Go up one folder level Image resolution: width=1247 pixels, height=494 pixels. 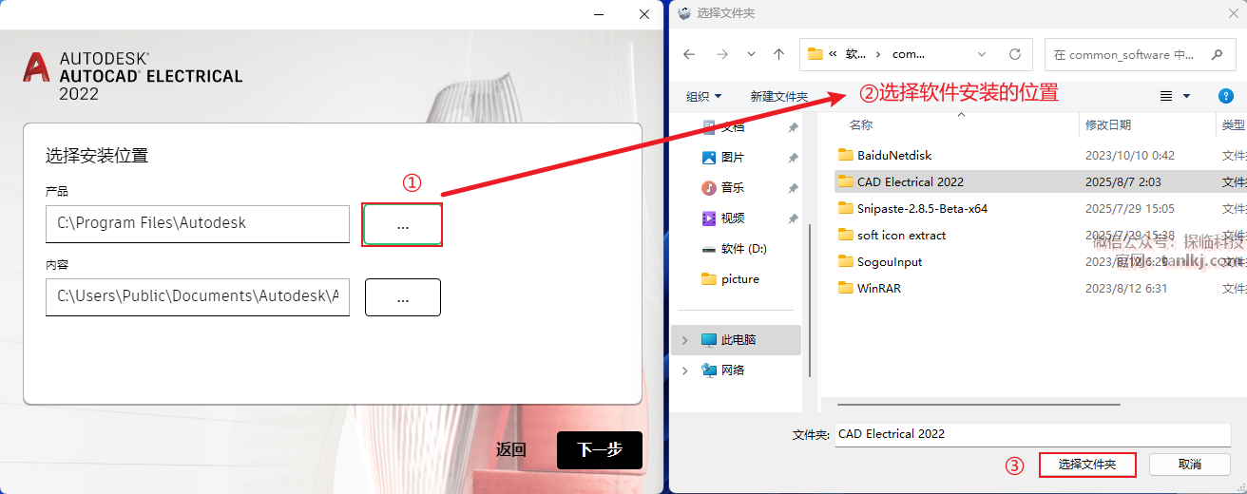(x=779, y=54)
